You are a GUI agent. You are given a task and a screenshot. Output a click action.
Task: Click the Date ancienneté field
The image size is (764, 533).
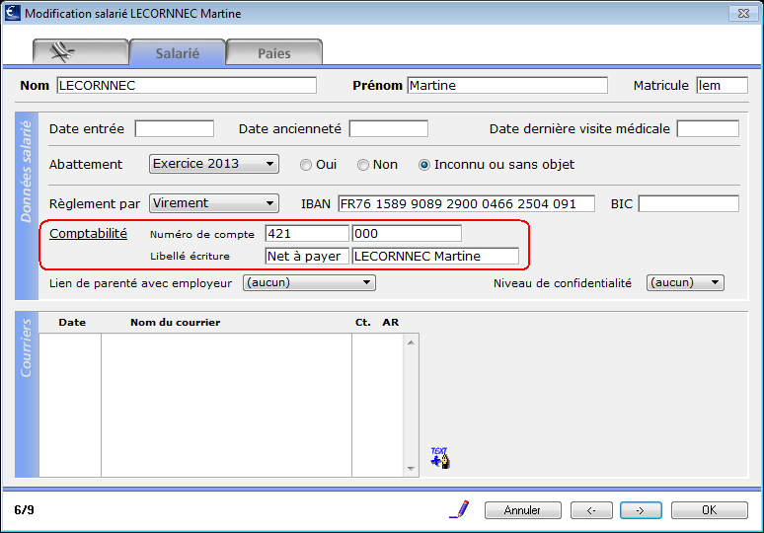(389, 128)
